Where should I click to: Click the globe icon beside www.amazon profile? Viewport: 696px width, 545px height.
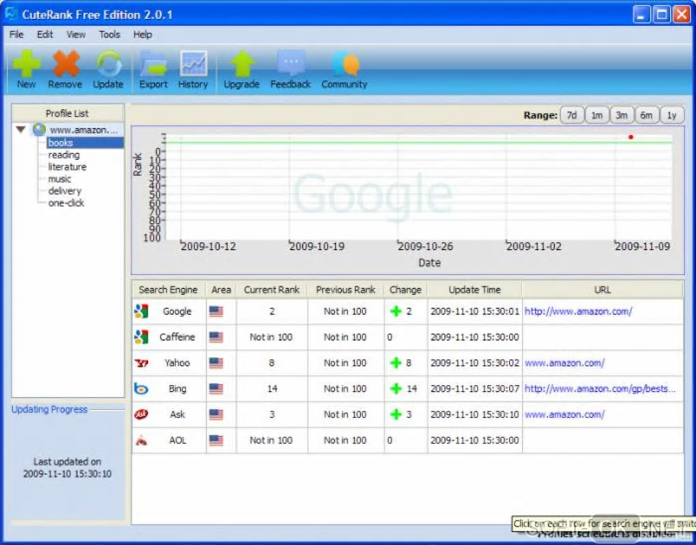click(39, 129)
